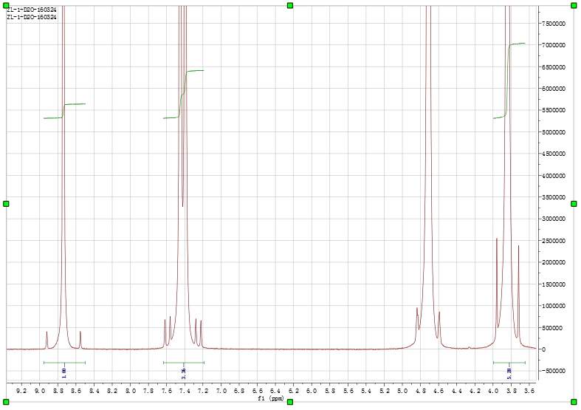581x410 pixels.
Task: Click the 5500000 intensity axis label
Action: click(554, 111)
